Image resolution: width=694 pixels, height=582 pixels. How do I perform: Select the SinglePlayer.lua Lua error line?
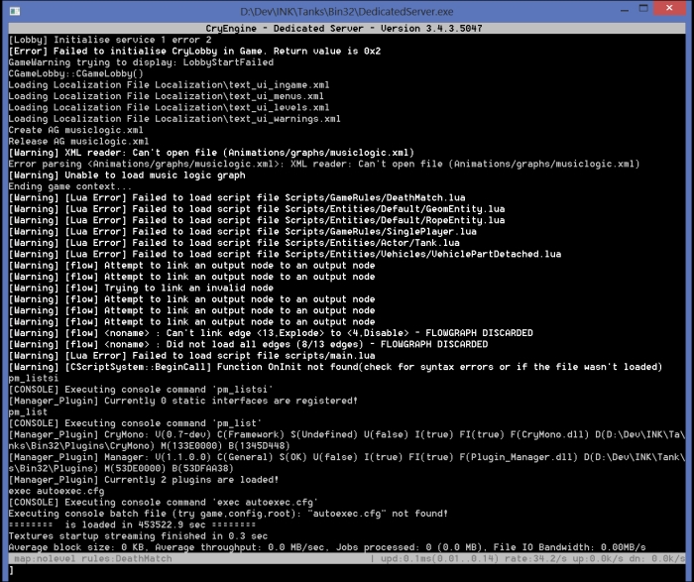[242, 231]
